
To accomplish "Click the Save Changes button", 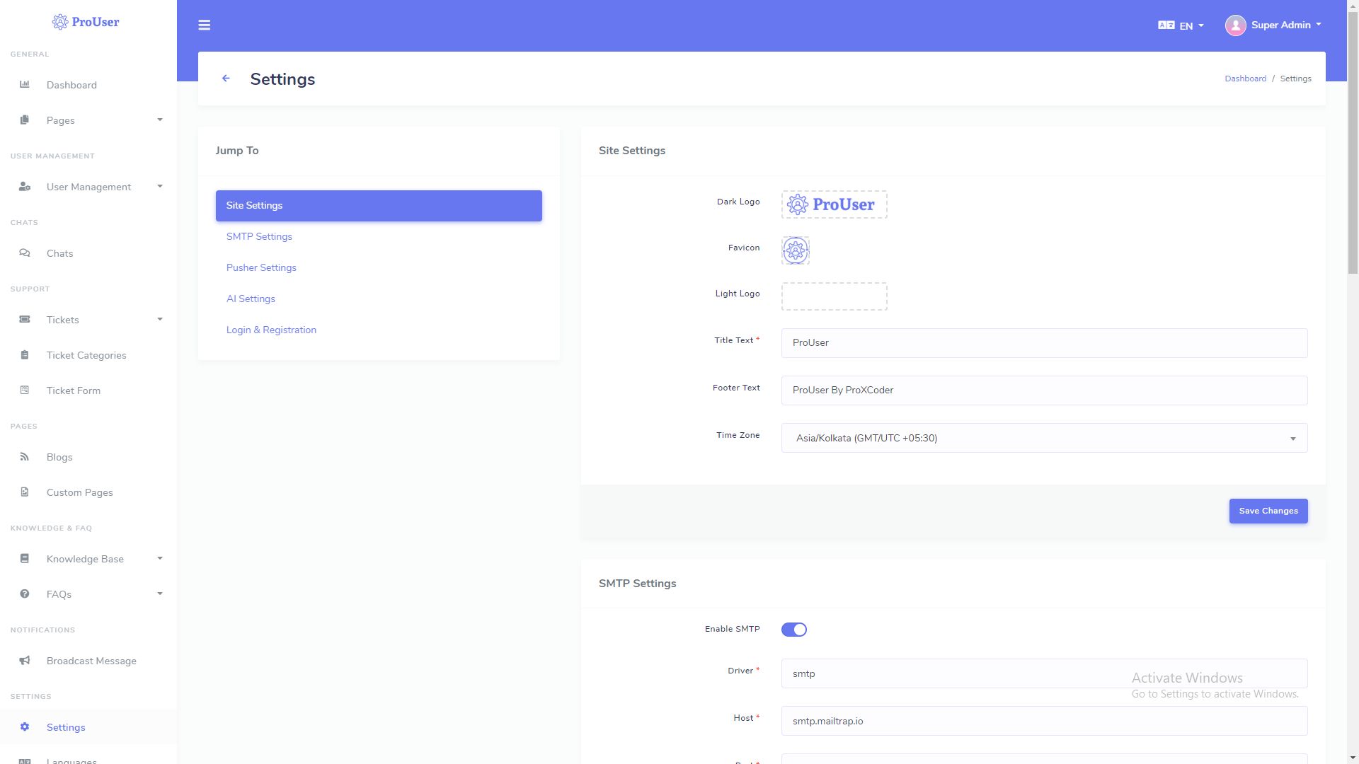I will (1268, 511).
